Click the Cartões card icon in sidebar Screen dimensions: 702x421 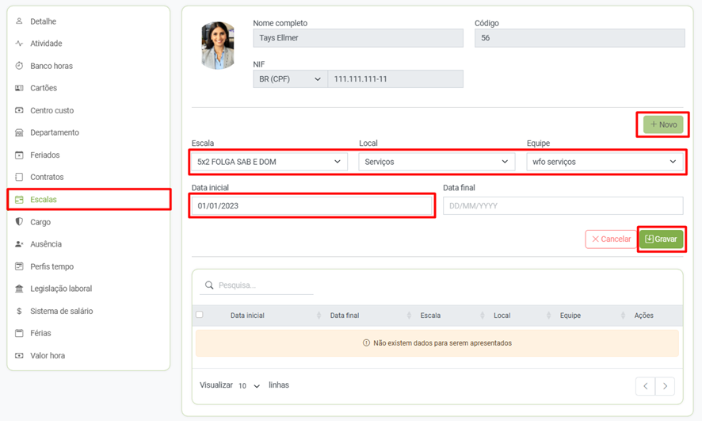point(19,88)
